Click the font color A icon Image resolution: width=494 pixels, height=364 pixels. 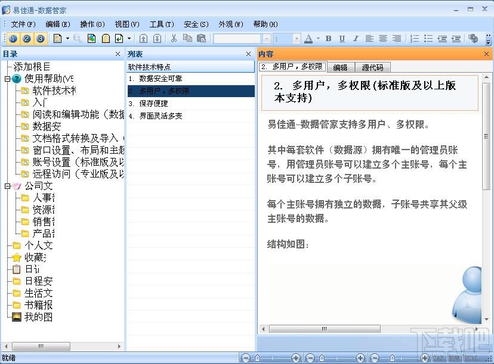coord(308,39)
